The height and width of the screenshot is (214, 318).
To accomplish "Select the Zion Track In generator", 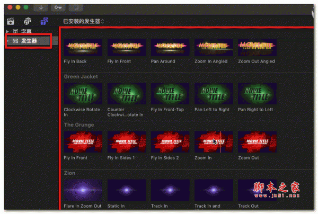I will click(x=170, y=190).
